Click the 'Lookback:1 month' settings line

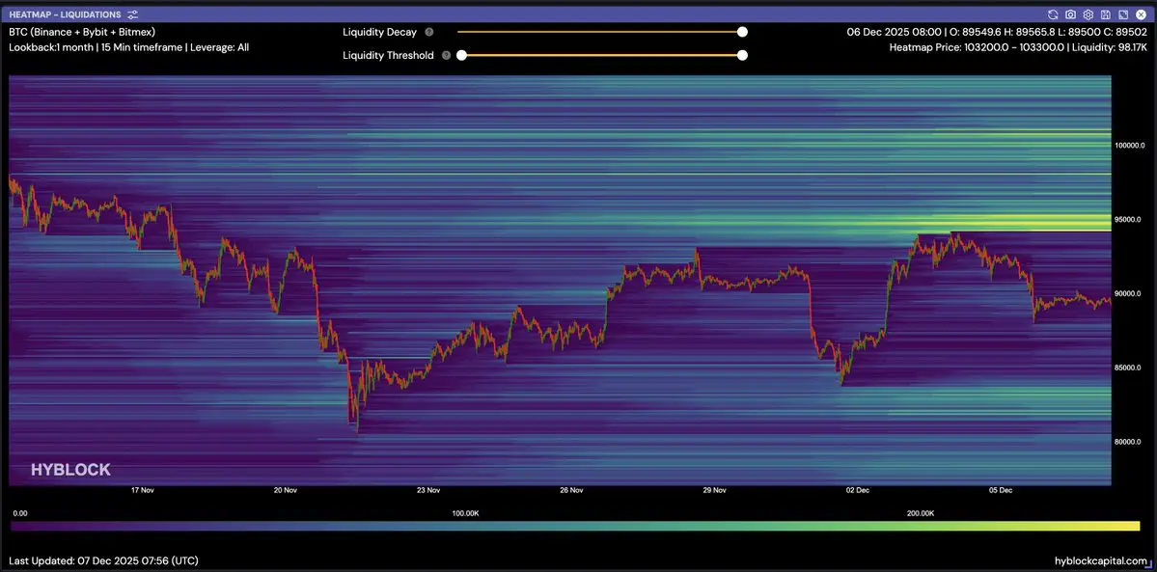tap(129, 47)
